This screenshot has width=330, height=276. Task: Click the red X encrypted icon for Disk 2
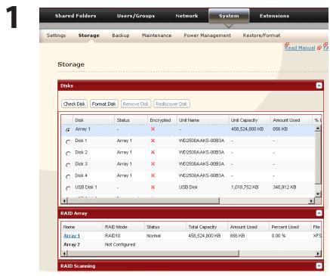tap(153, 152)
